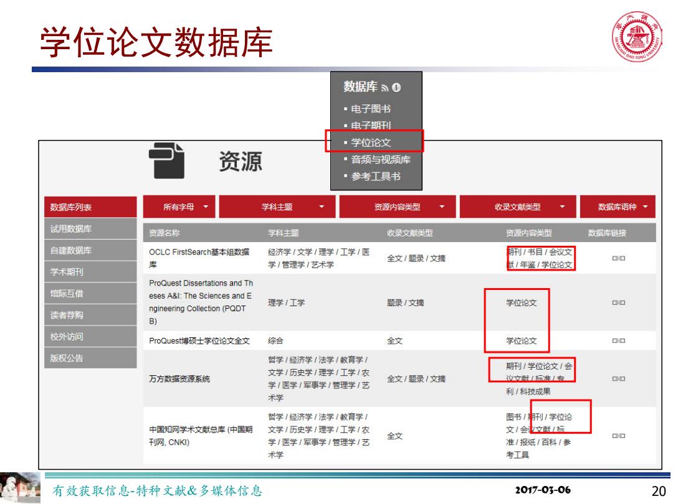Click the subject list in OCLC FirstSearch row
Image resolution: width=673 pixels, height=504 pixels.
tap(318, 258)
